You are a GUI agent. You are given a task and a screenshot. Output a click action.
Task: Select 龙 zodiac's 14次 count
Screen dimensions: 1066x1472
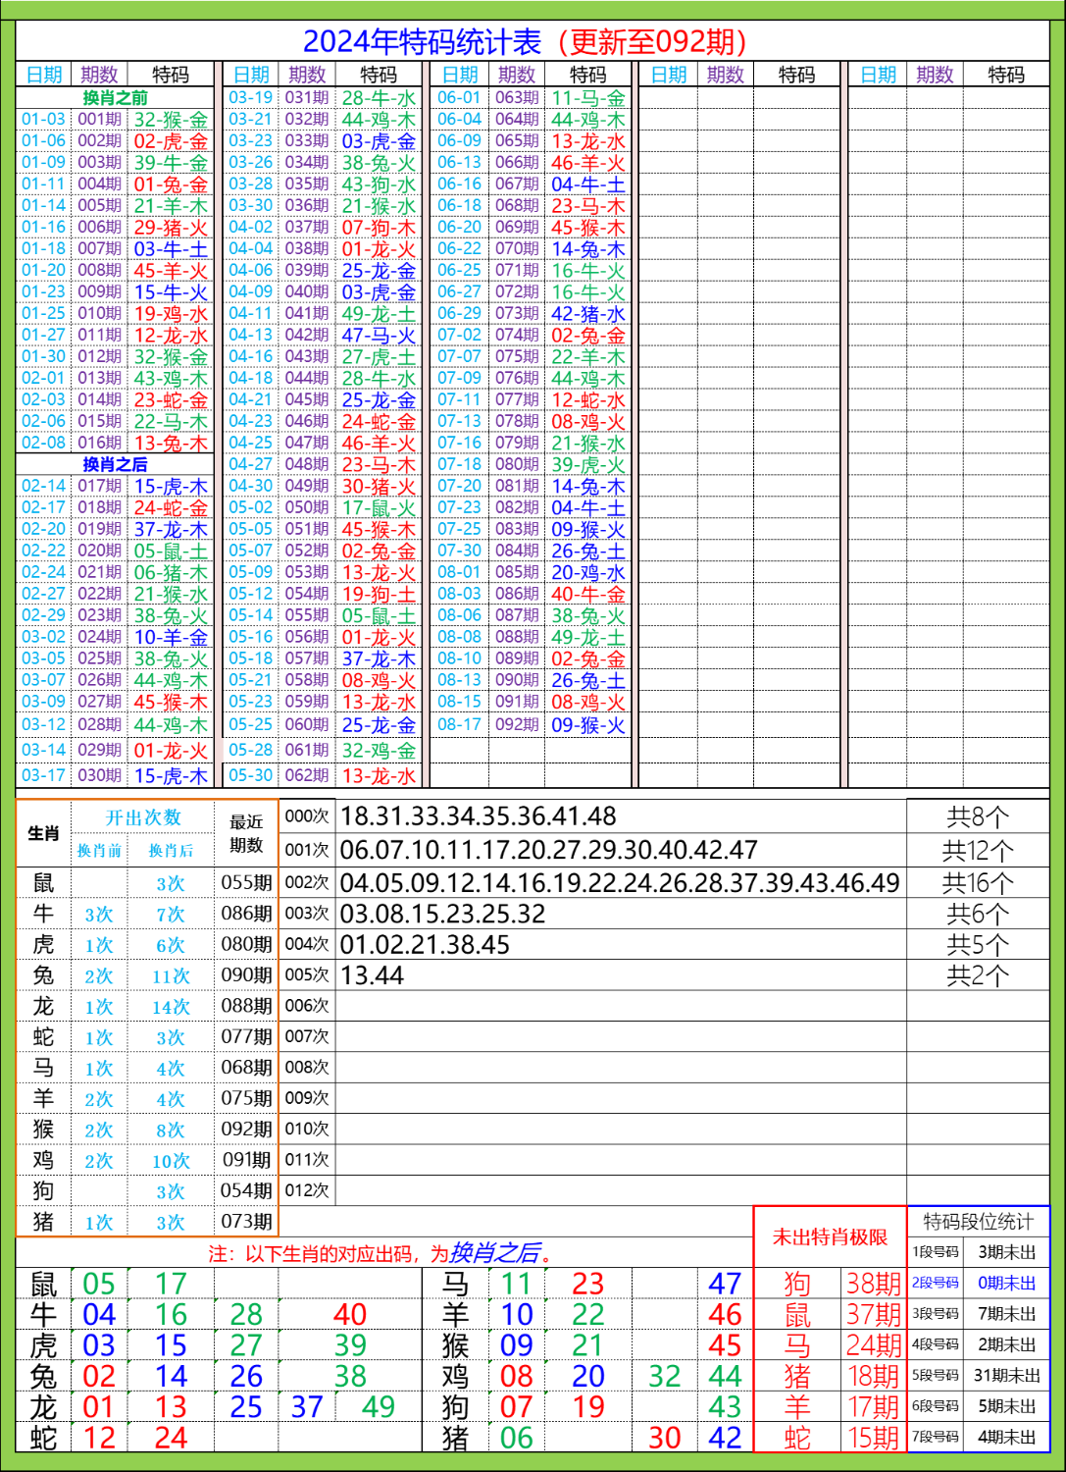click(x=172, y=1005)
